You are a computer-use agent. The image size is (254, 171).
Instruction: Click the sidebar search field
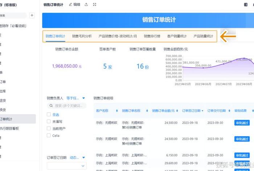13,15
